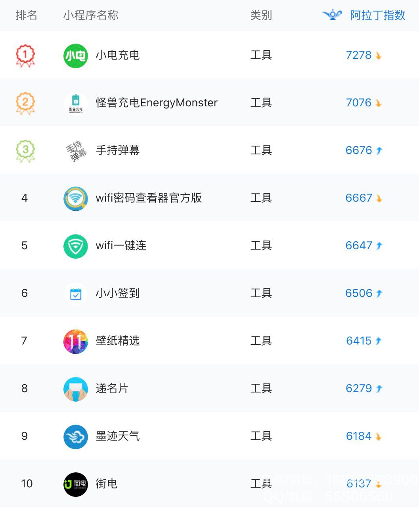Open the index score 7278 link
The height and width of the screenshot is (508, 419).
(359, 55)
